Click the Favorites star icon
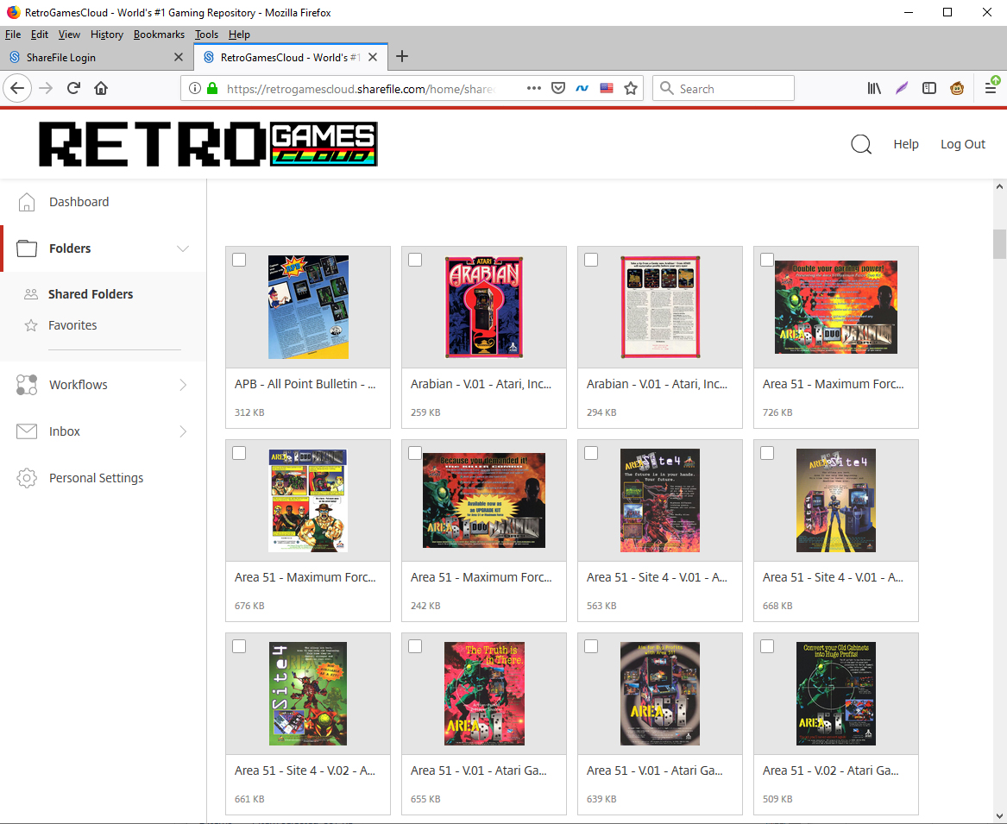 coord(31,325)
